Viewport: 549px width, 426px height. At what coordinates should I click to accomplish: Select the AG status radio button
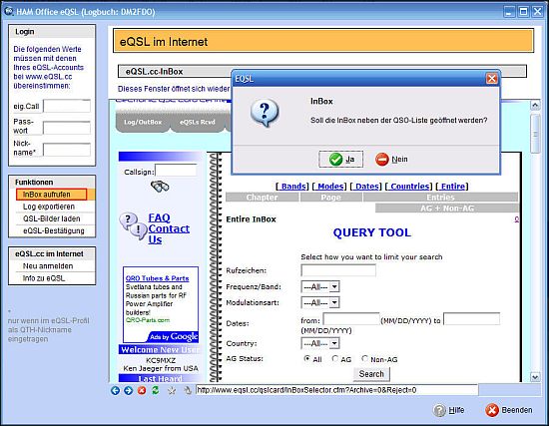[x=335, y=359]
